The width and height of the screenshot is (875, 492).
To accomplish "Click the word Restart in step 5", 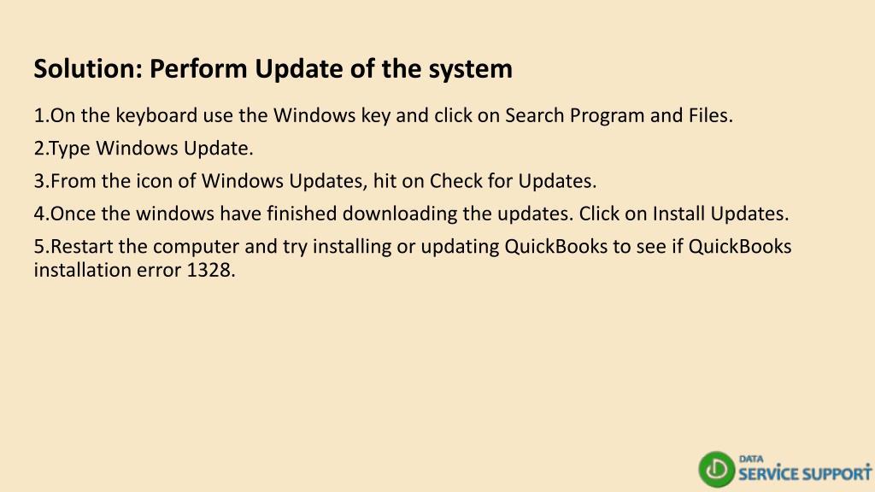I will (82, 247).
